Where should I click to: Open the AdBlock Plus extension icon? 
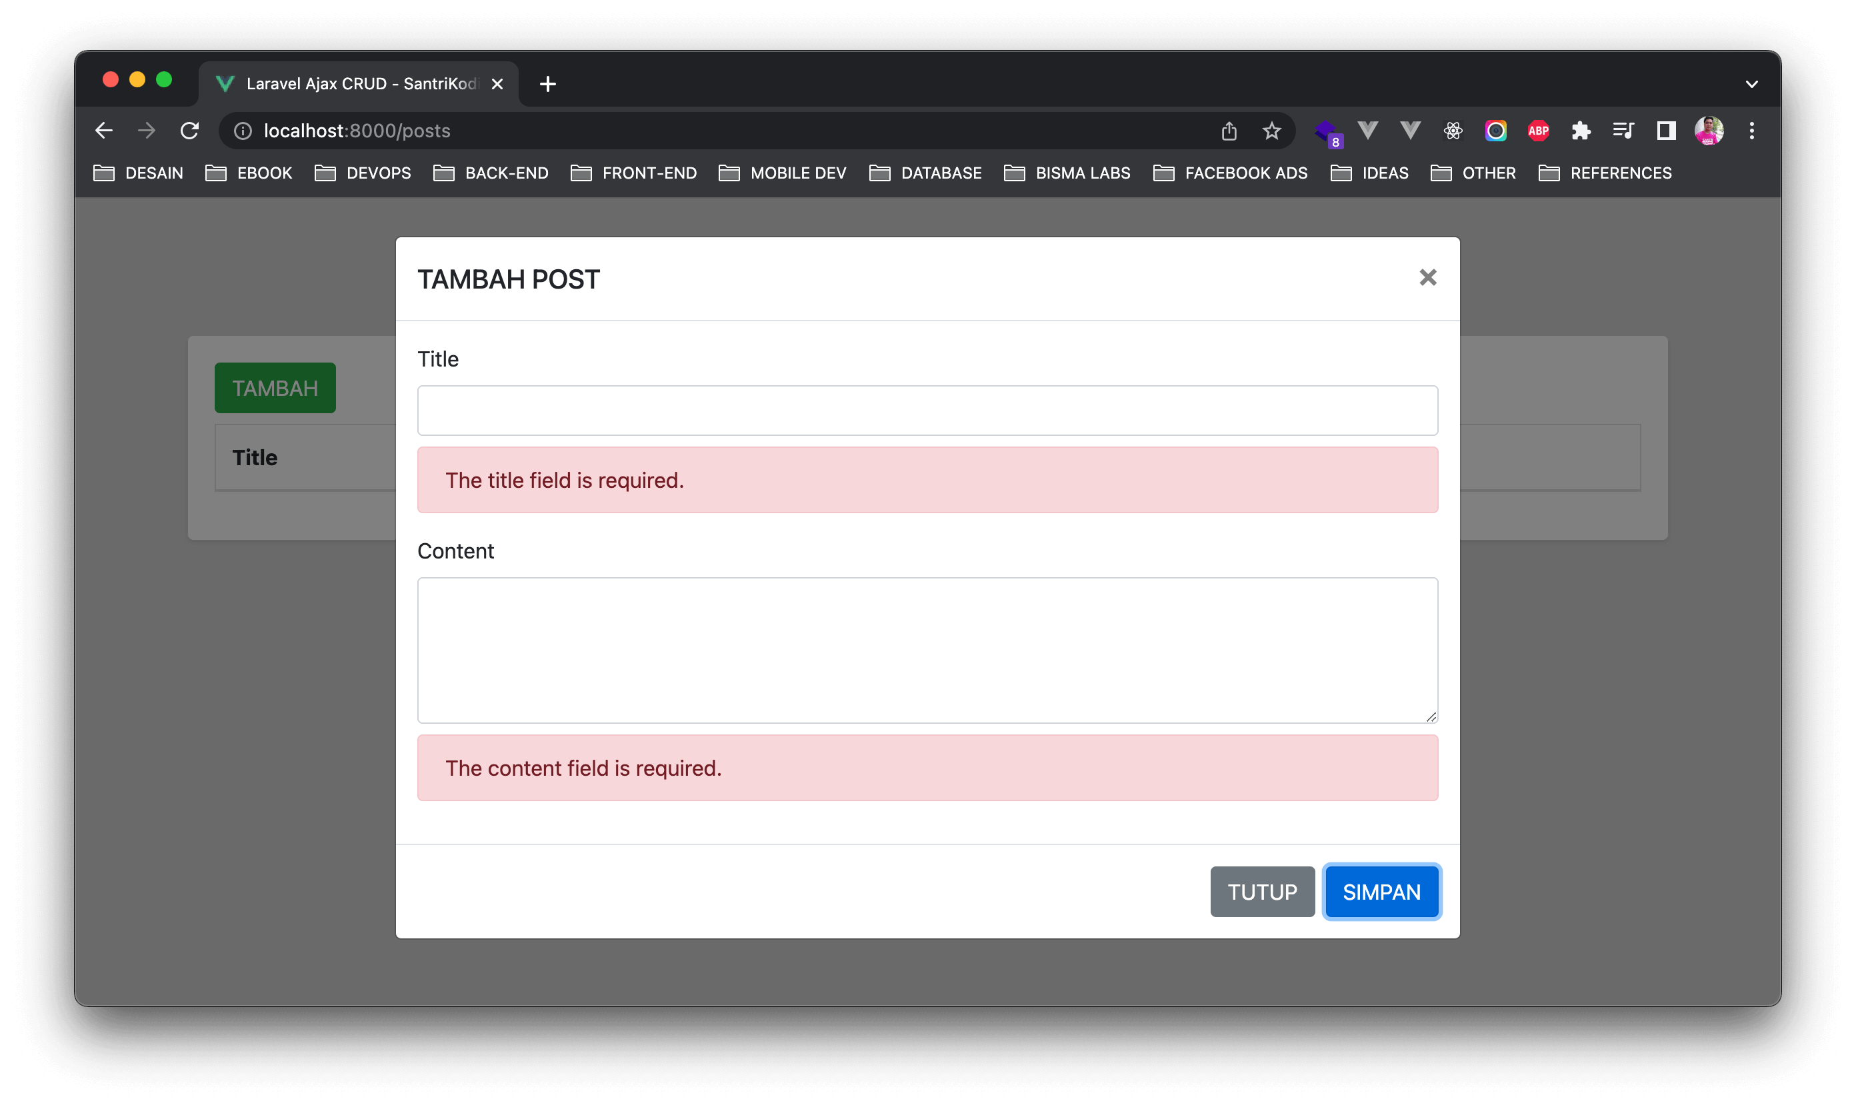point(1538,131)
